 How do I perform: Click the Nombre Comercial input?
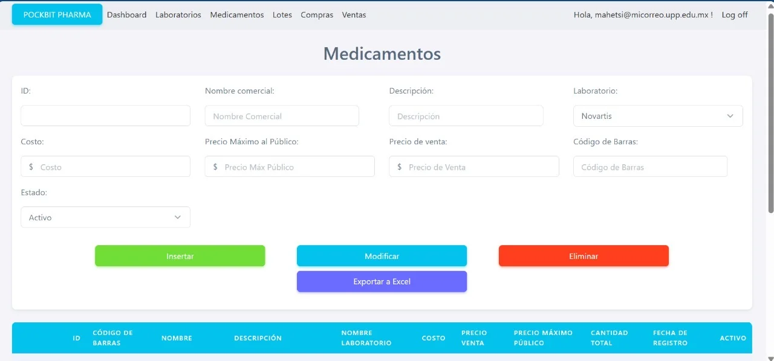282,116
